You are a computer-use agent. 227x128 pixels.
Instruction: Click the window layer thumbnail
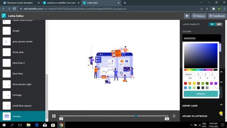(x=7, y=116)
